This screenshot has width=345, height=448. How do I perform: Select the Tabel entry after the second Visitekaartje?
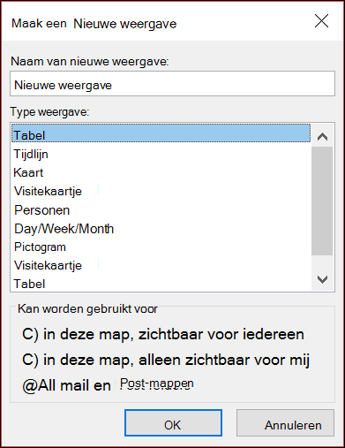[161, 284]
